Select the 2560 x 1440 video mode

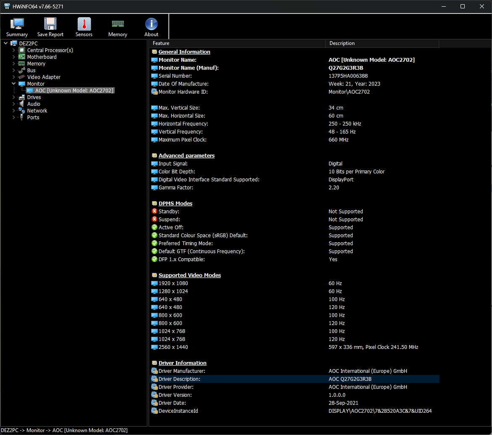coord(295,347)
